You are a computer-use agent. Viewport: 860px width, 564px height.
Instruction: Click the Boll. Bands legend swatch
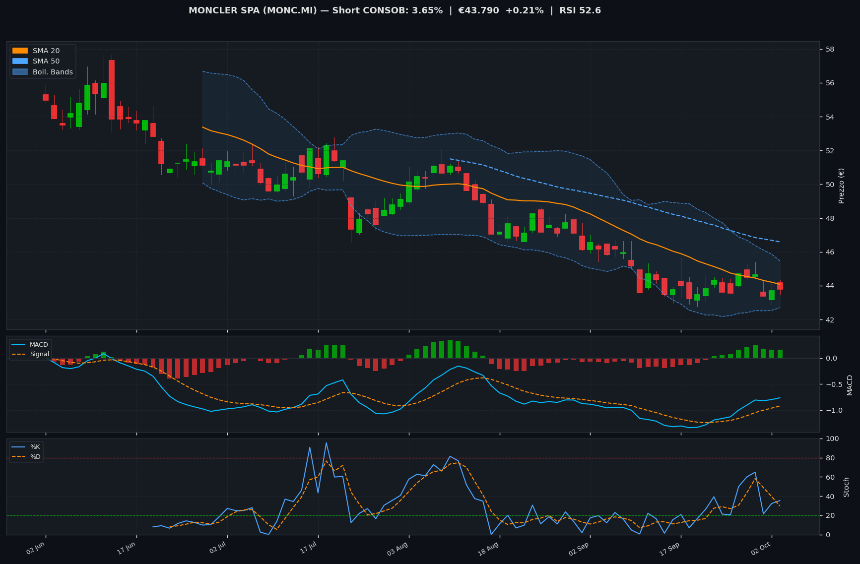click(x=20, y=72)
